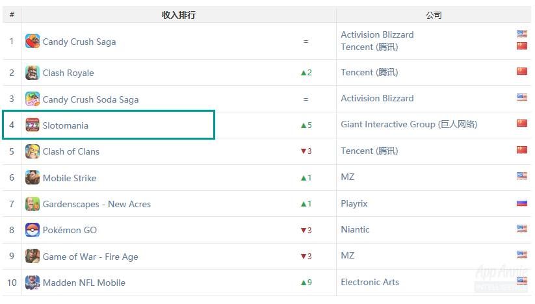Click the up 9 rank change indicator
The image size is (535, 304).
point(306,283)
